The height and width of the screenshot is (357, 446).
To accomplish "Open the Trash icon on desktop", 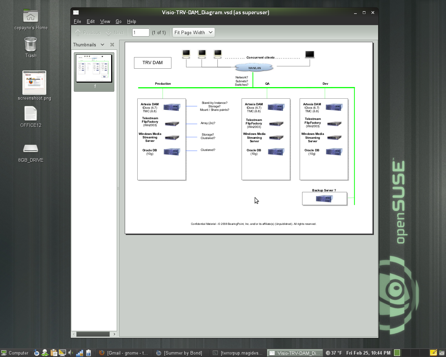I will (x=31, y=45).
